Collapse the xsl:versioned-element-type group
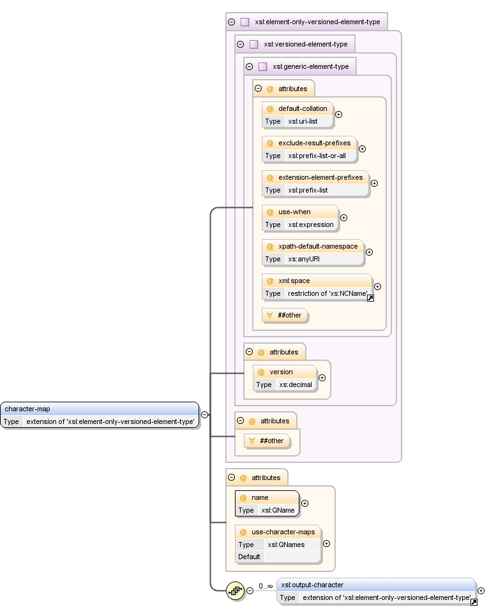 coord(240,44)
